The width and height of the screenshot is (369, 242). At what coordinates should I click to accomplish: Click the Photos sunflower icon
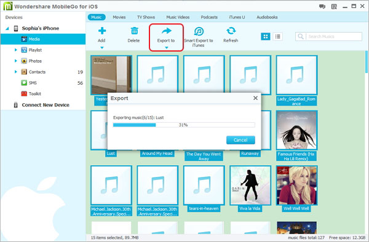tap(24, 61)
